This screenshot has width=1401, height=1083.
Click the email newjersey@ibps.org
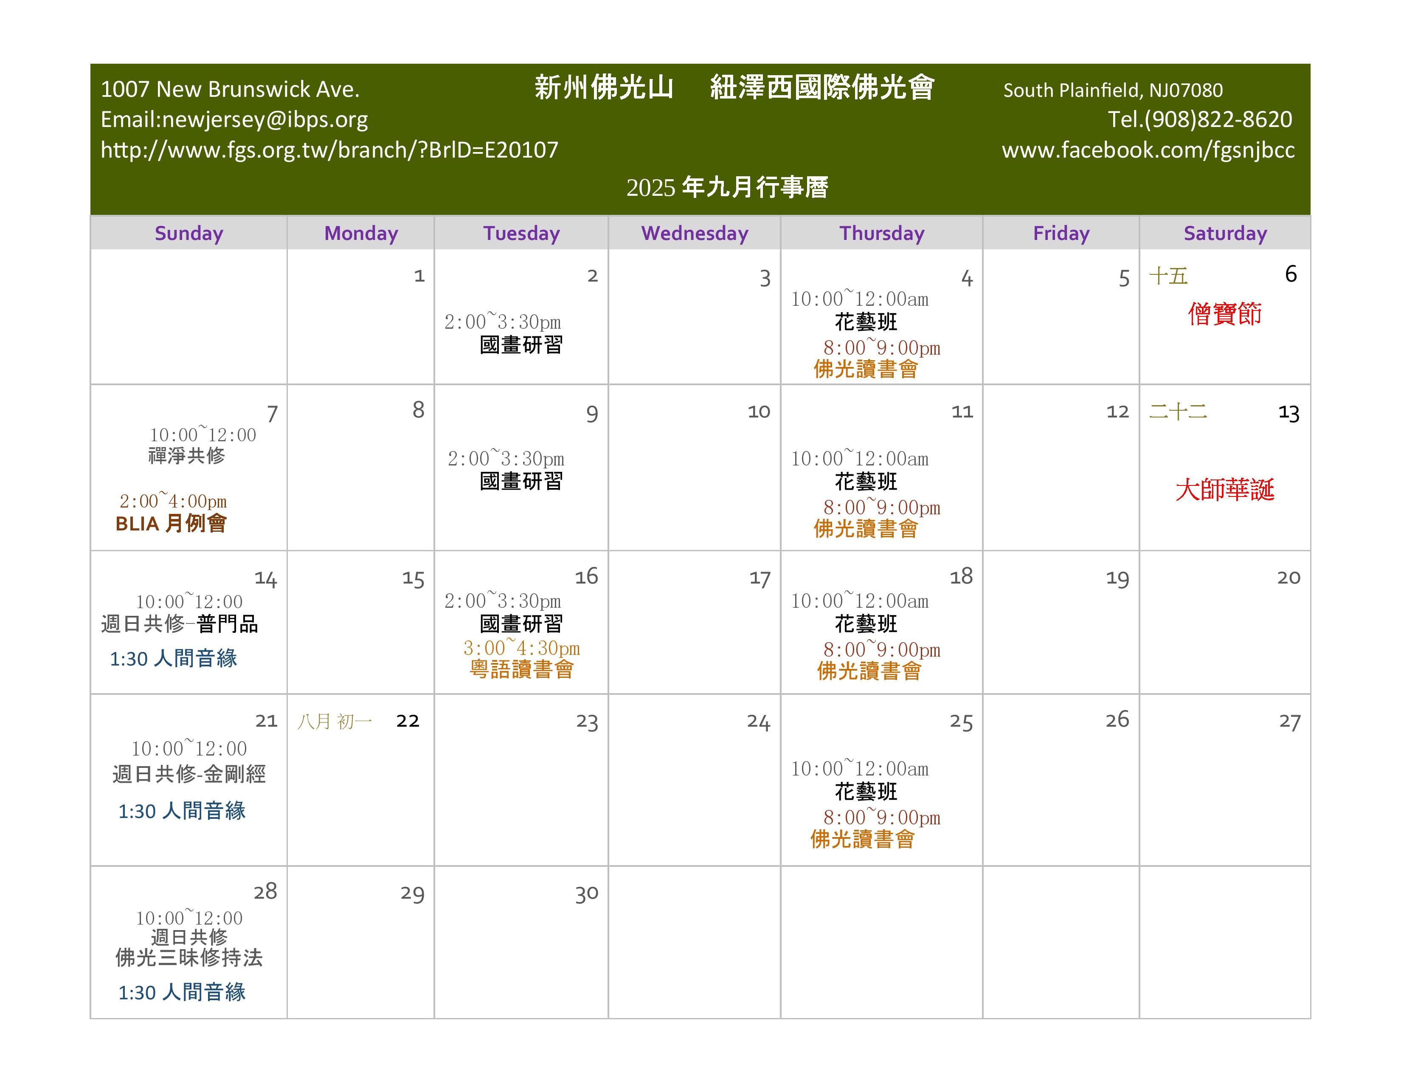tap(264, 120)
